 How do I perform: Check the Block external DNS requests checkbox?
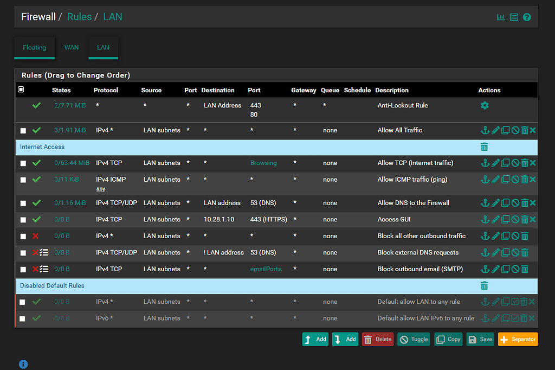click(x=23, y=252)
